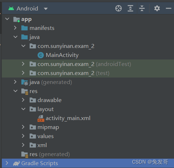
Task: Click the (test) package folder icon
Action: point(33,73)
